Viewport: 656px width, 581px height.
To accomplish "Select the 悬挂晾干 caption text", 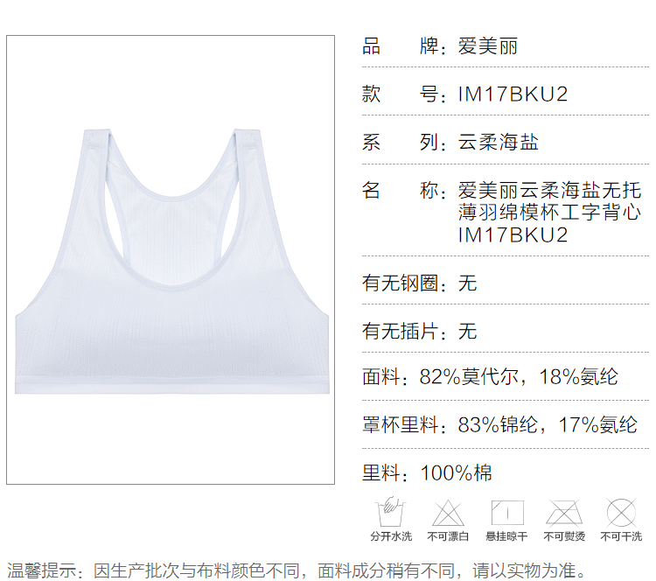I will [x=506, y=536].
